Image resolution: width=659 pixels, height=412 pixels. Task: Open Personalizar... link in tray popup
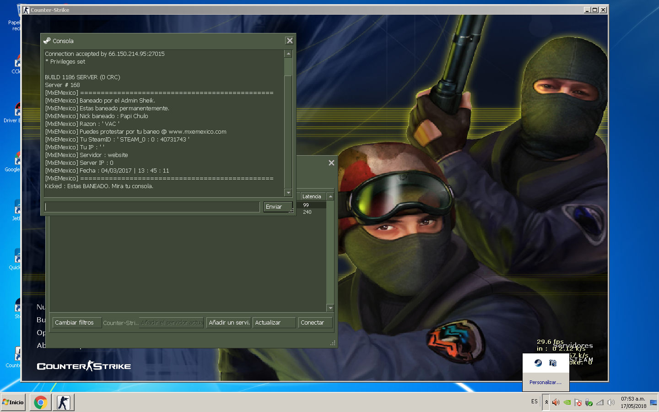tap(546, 382)
